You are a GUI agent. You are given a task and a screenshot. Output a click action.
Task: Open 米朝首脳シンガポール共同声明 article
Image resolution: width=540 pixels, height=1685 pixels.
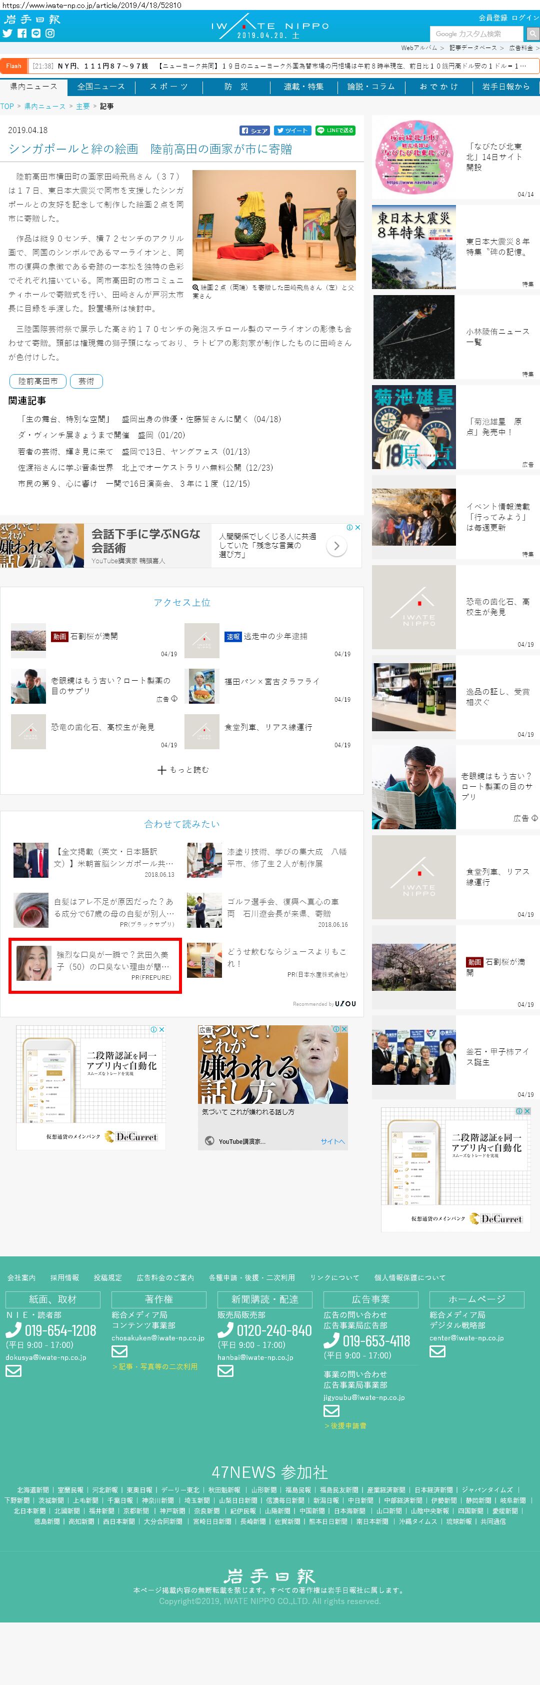(x=114, y=858)
